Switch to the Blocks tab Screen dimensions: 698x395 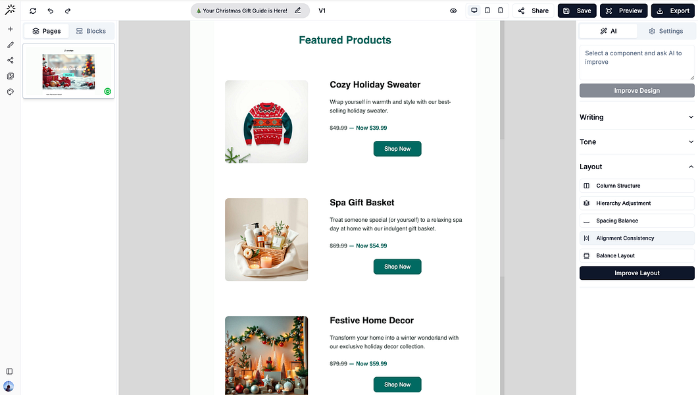(x=91, y=31)
